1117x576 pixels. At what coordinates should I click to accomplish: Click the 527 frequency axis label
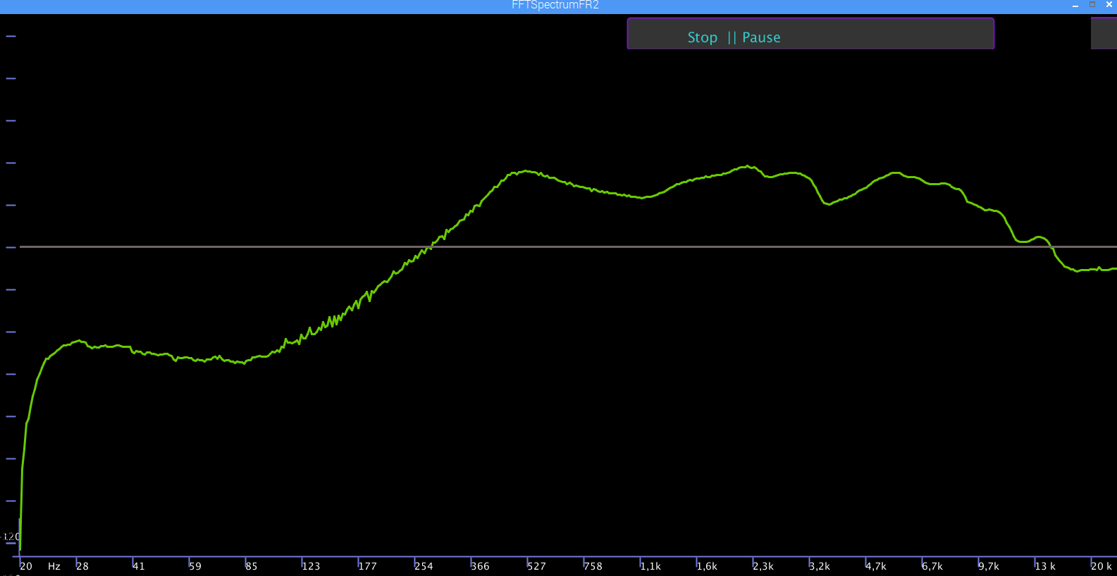click(536, 566)
